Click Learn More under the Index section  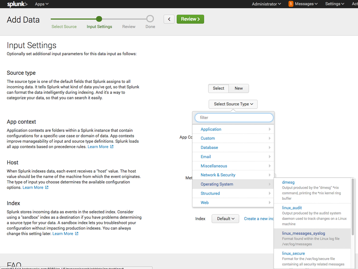click(x=63, y=233)
